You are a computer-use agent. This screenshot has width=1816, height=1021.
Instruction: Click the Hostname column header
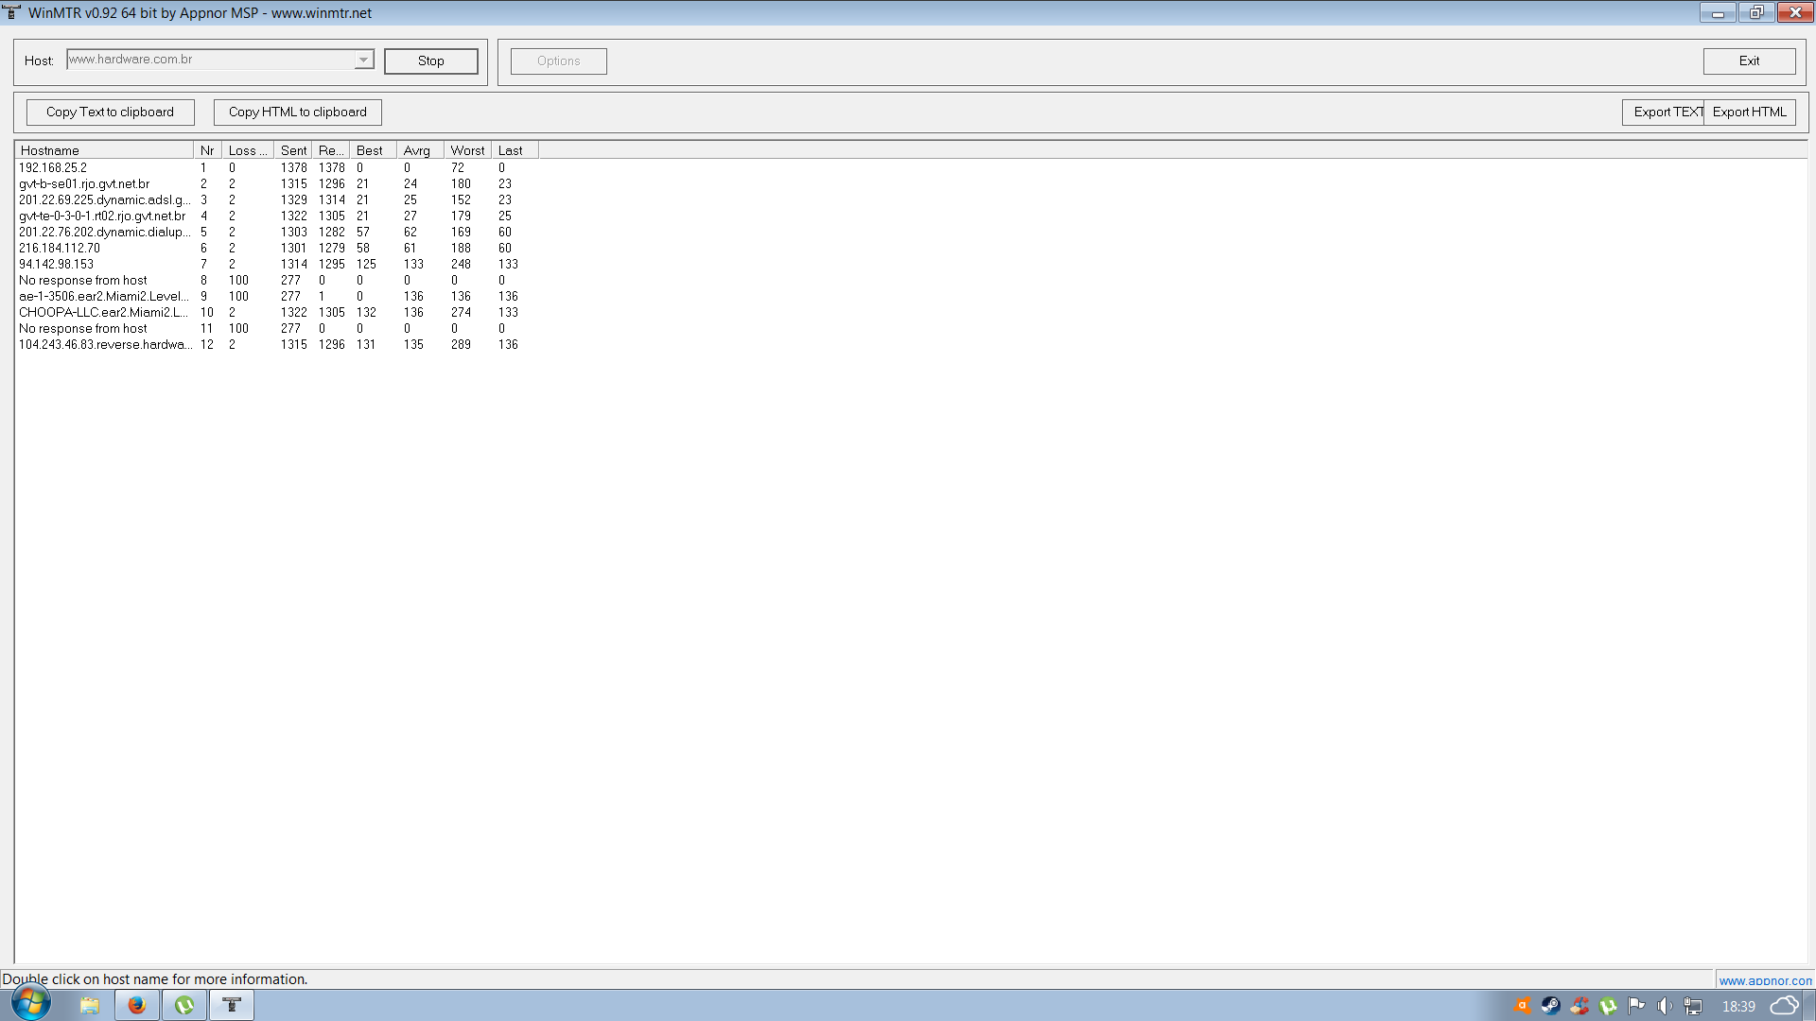104,150
